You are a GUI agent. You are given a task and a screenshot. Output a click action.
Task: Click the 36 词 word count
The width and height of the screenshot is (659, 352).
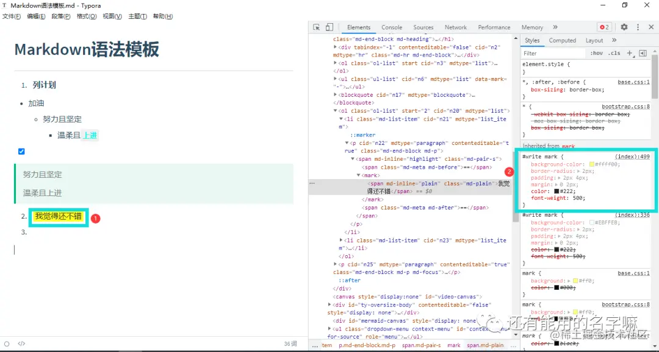click(x=290, y=343)
